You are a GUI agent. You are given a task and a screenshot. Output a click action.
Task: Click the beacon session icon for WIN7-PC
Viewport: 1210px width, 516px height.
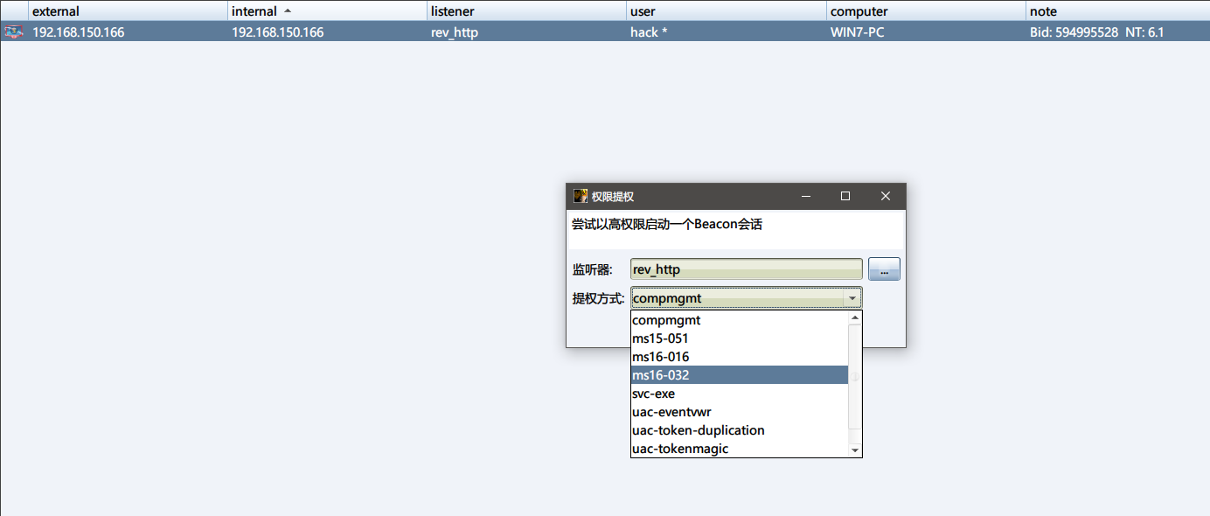[x=13, y=32]
